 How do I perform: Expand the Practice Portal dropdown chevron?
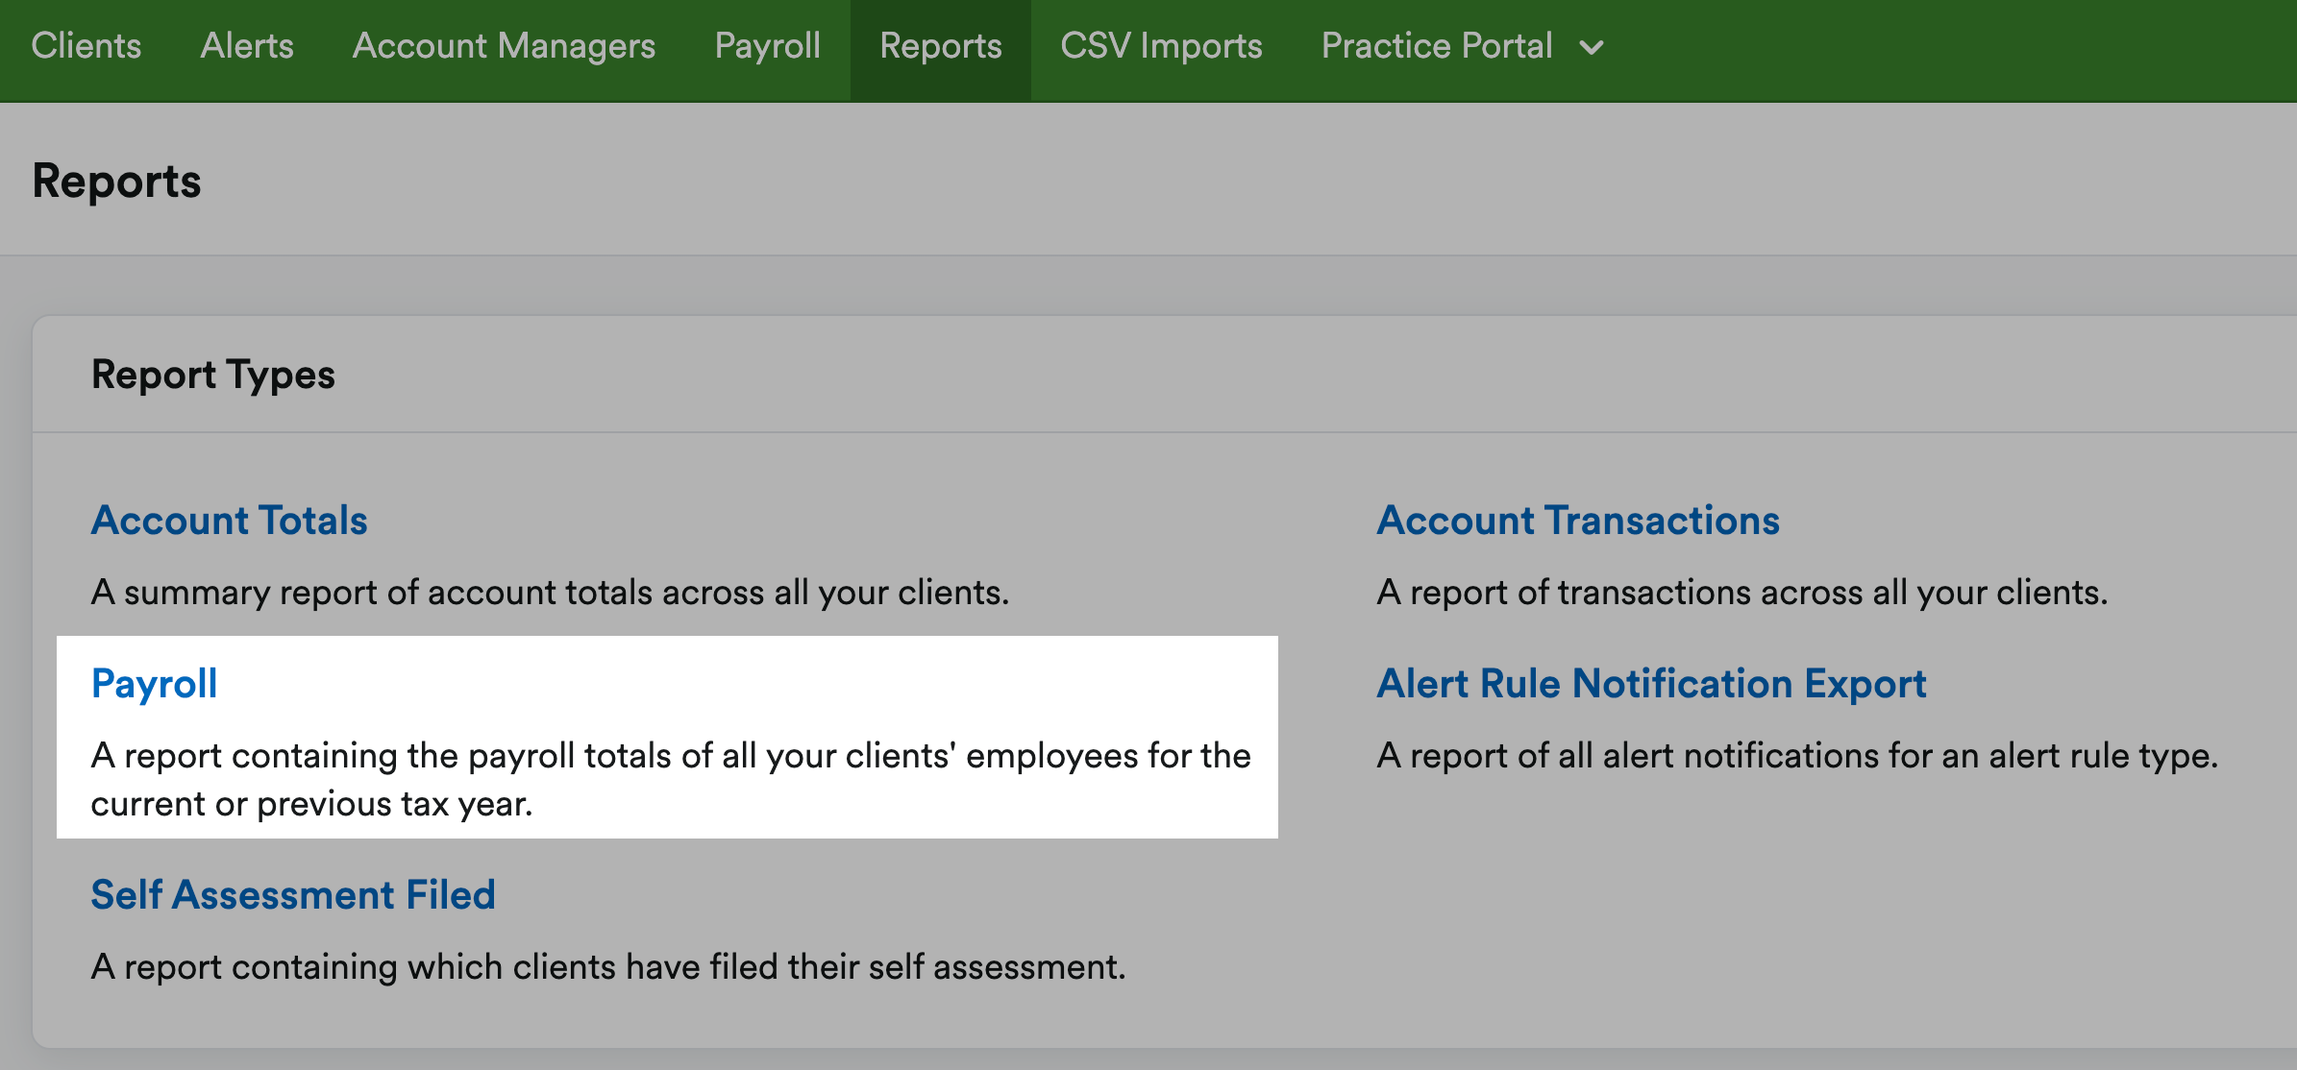(1592, 48)
